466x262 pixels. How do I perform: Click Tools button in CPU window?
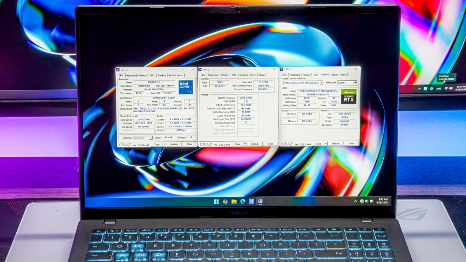pyautogui.click(x=157, y=144)
